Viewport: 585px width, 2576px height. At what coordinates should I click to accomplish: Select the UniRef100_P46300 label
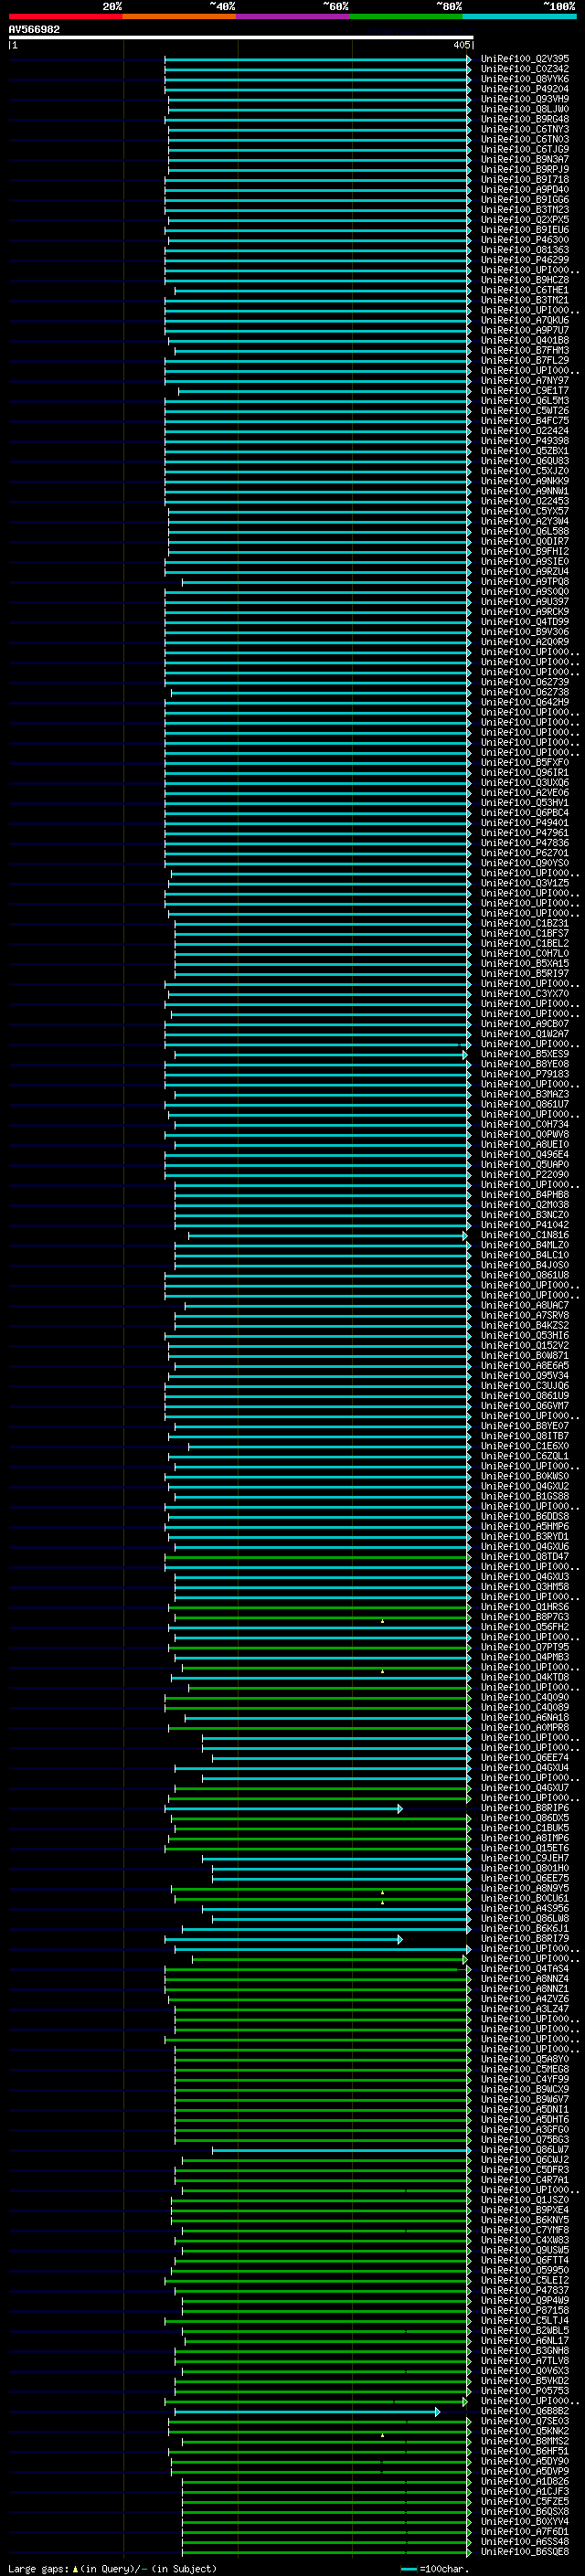pyautogui.click(x=525, y=240)
